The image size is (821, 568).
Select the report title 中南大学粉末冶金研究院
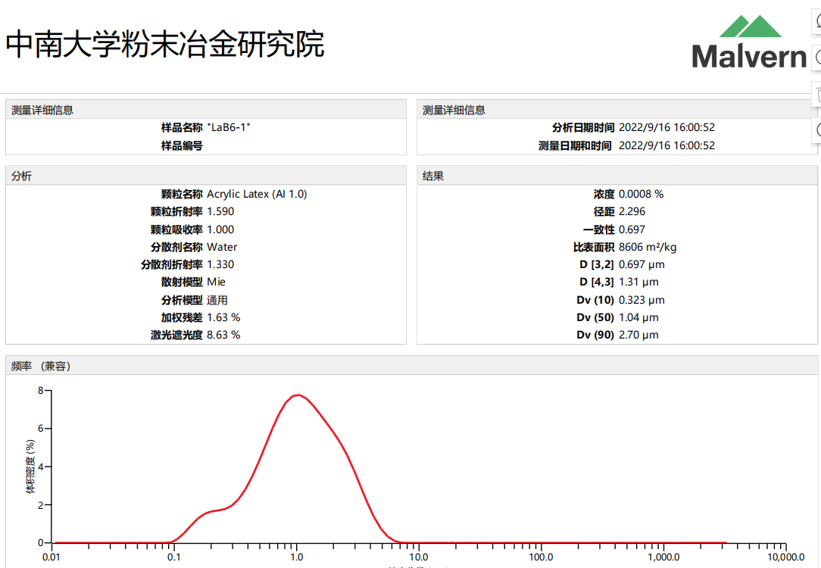coord(165,44)
